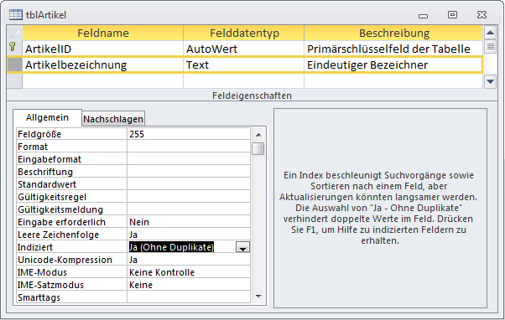Click the Gültigkeitsregel value field

[x=189, y=197]
